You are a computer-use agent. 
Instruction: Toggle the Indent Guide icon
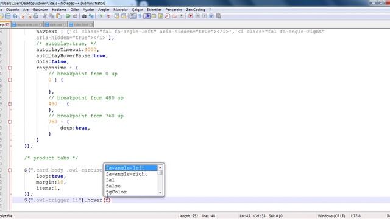click(x=147, y=16)
